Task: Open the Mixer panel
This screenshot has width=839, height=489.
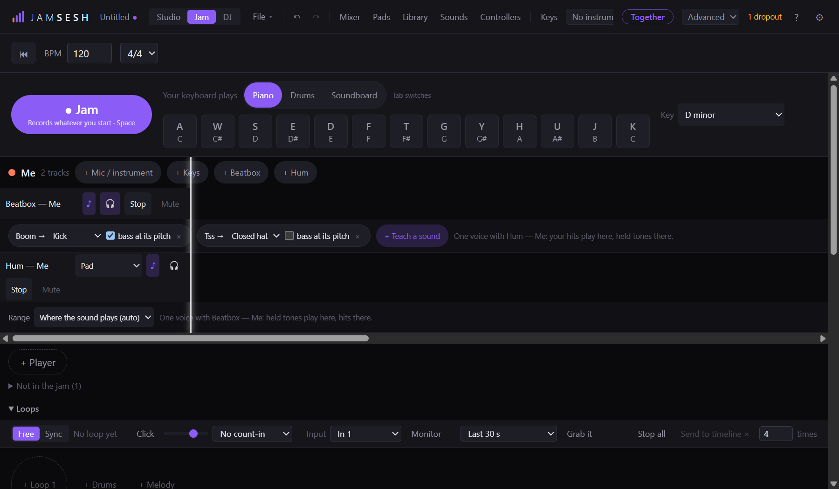Action: [x=350, y=17]
